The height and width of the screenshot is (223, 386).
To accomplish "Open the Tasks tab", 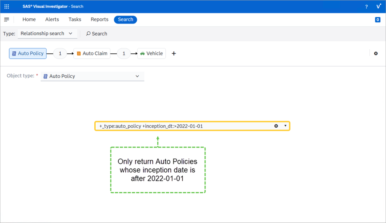I will 75,19.
